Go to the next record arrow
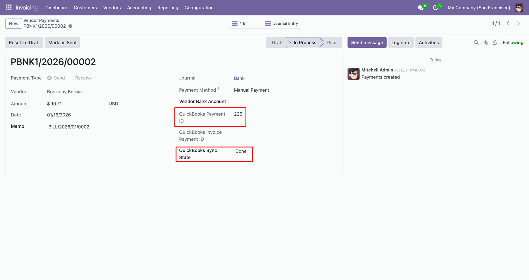 tap(519, 23)
